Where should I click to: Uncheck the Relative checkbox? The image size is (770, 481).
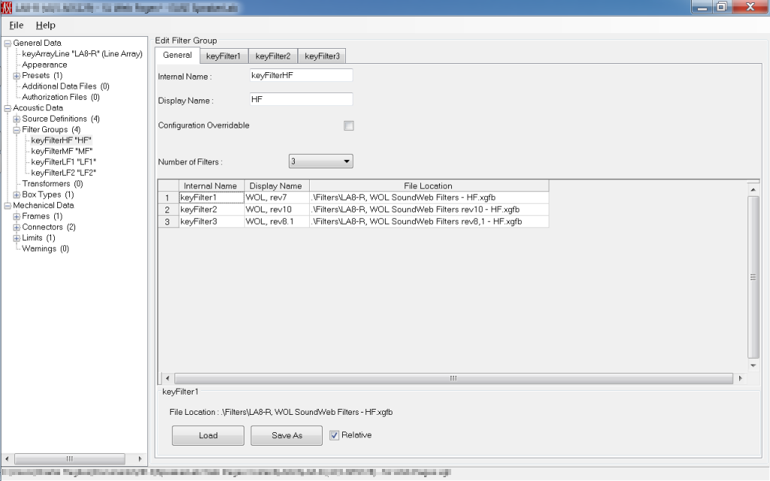pos(335,435)
